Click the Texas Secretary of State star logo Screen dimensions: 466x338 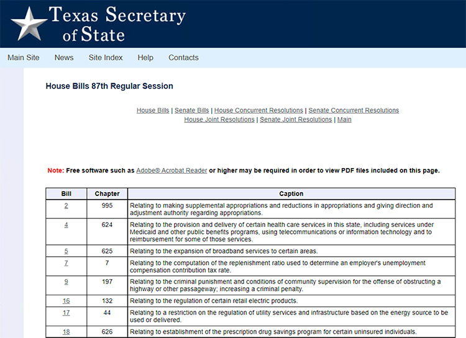point(29,24)
